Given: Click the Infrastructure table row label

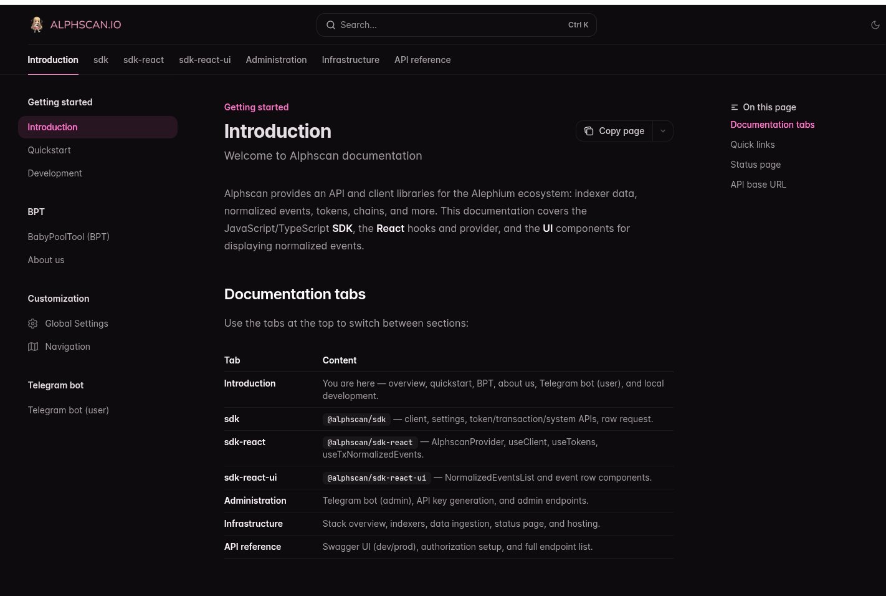Looking at the screenshot, I should pyautogui.click(x=254, y=524).
